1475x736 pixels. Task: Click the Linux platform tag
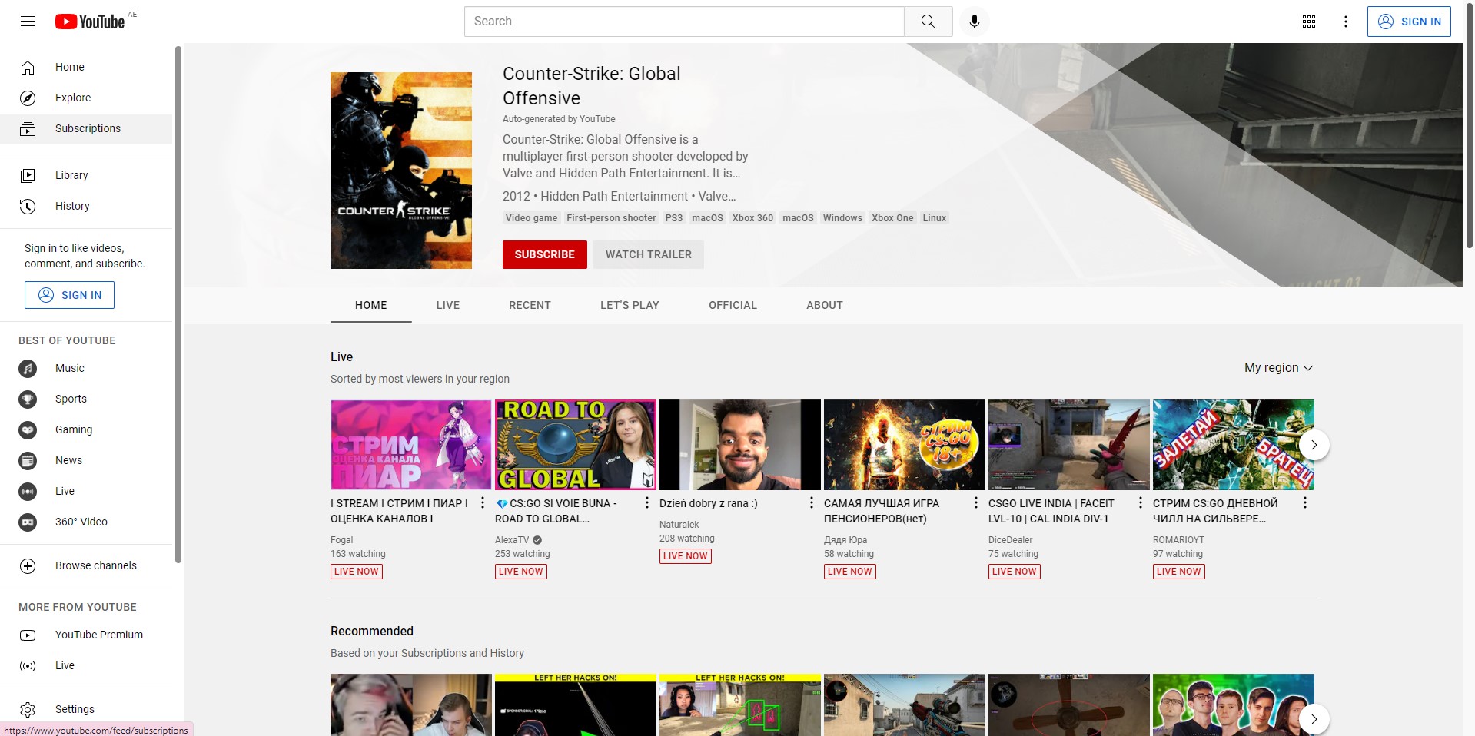pos(934,218)
